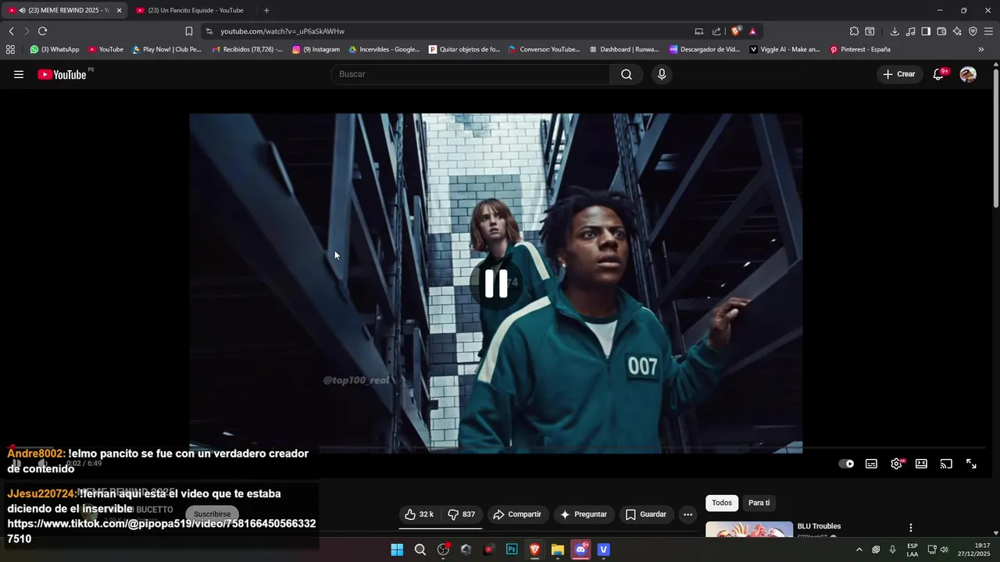Switch to theater mode view
Image resolution: width=1000 pixels, height=562 pixels.
click(x=921, y=464)
